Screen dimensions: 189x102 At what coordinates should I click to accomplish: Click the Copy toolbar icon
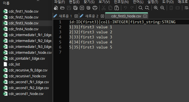(x=110, y=8)
